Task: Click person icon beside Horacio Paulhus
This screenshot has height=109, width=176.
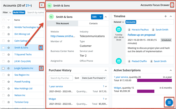Action: [129, 30]
